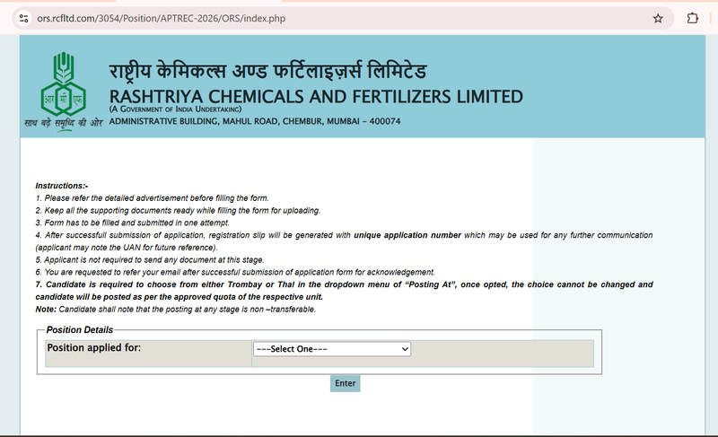Select the URL in the address bar
Screen dimensions: 718x437
click(162, 18)
